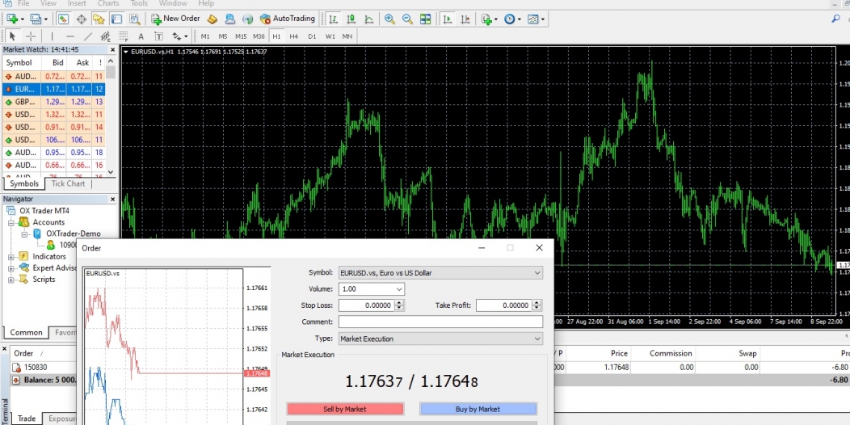Switch chart to Candlesticks icon
Image resolution: width=850 pixels, height=425 pixels.
351,19
